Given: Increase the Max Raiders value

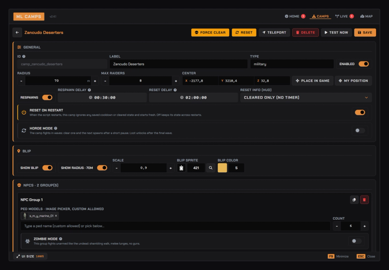Looking at the screenshot, I should (x=176, y=81).
